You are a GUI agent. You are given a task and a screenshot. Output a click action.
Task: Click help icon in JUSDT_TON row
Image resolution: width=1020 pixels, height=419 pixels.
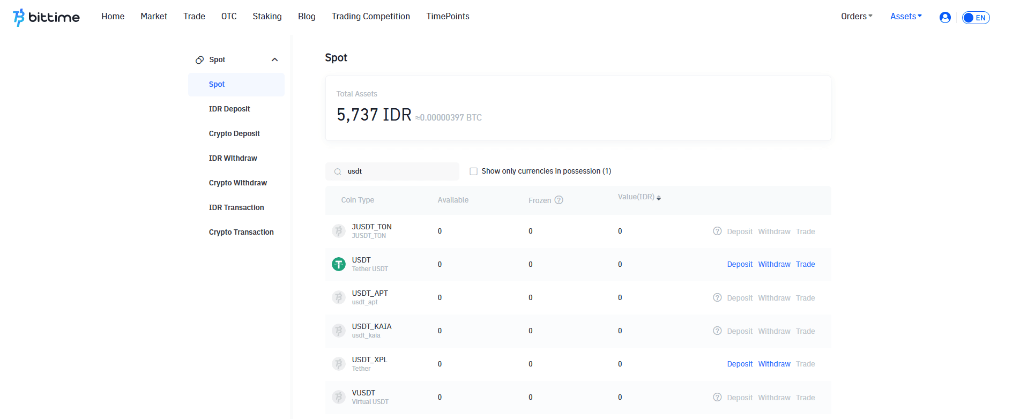(717, 231)
